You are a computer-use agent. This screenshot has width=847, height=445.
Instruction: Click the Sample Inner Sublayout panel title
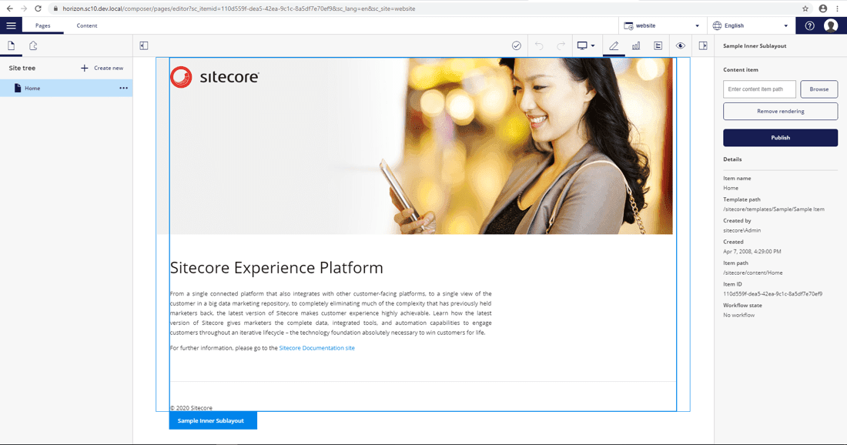coord(755,46)
